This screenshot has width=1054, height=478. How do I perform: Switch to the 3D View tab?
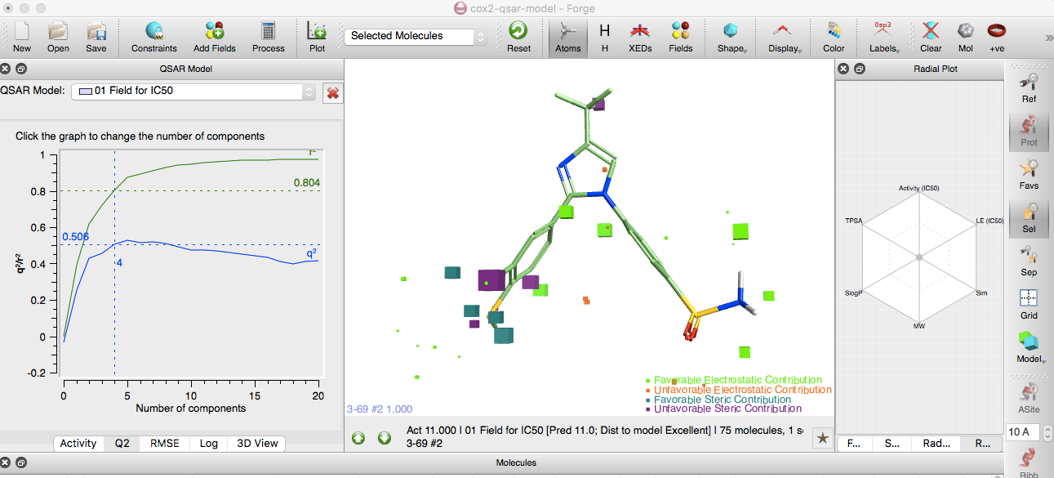257,444
